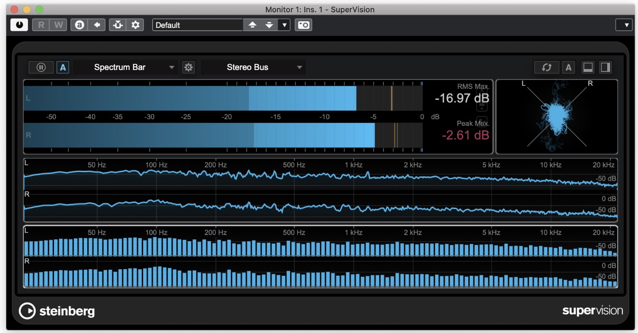Activate the side-chain input button

point(118,25)
